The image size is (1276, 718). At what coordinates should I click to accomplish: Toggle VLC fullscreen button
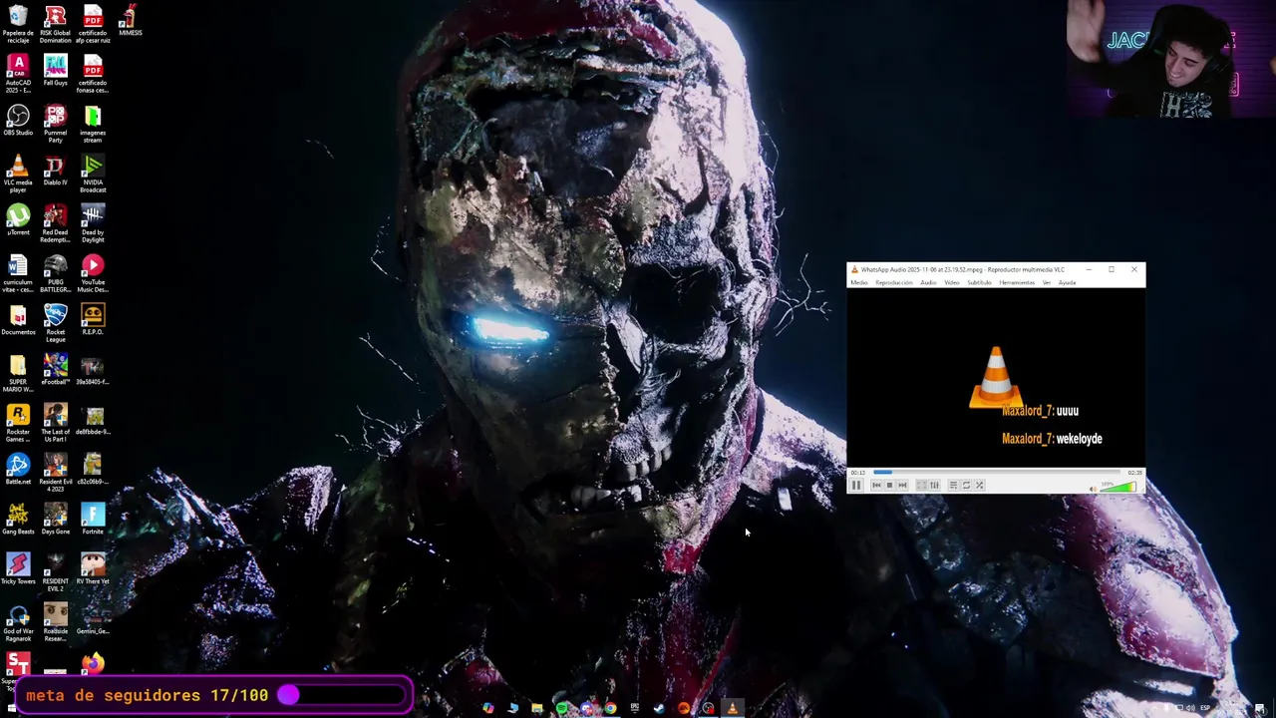(x=921, y=486)
